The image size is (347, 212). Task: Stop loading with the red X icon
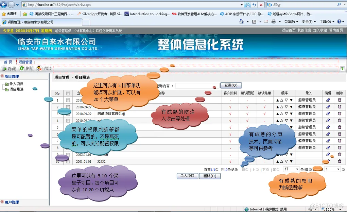261,5
